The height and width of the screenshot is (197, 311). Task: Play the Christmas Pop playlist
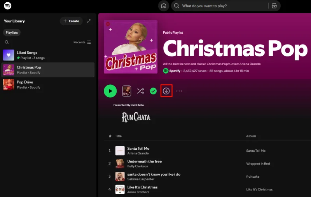(110, 91)
